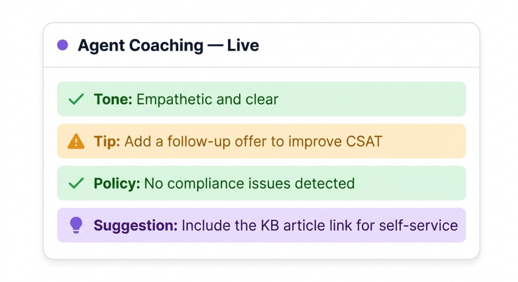The image size is (518, 282).
Task: Select the bold Tip label
Action: click(107, 141)
